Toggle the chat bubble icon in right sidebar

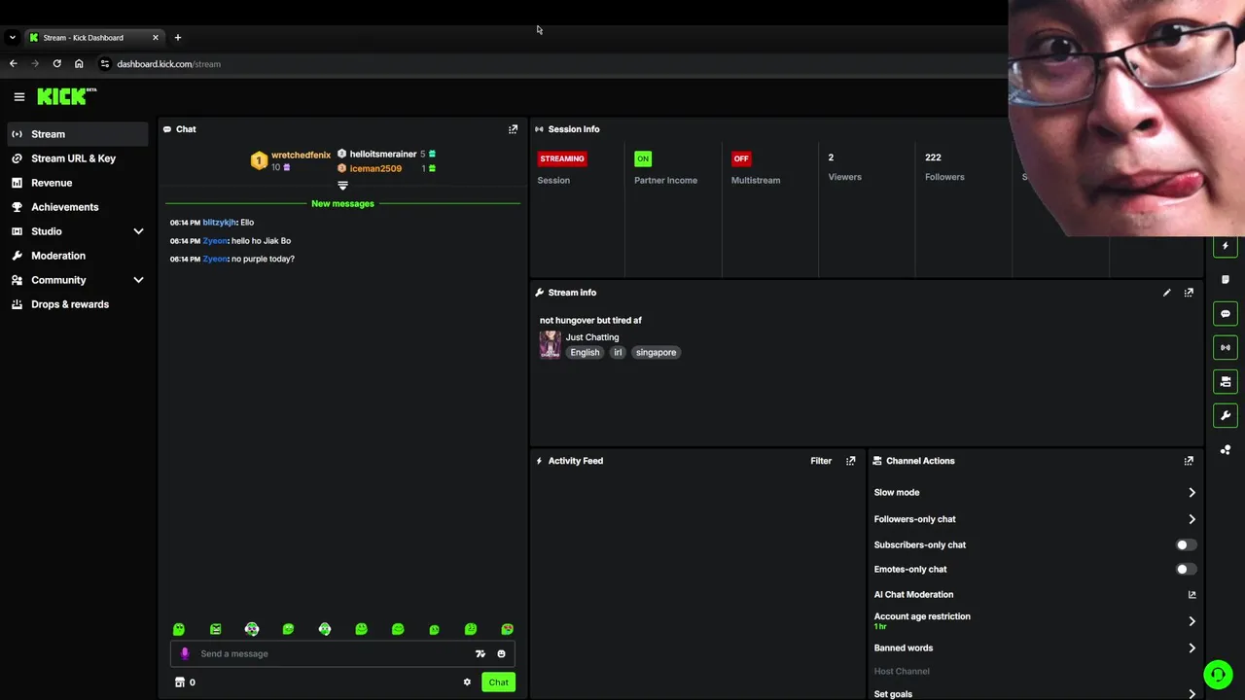point(1226,314)
